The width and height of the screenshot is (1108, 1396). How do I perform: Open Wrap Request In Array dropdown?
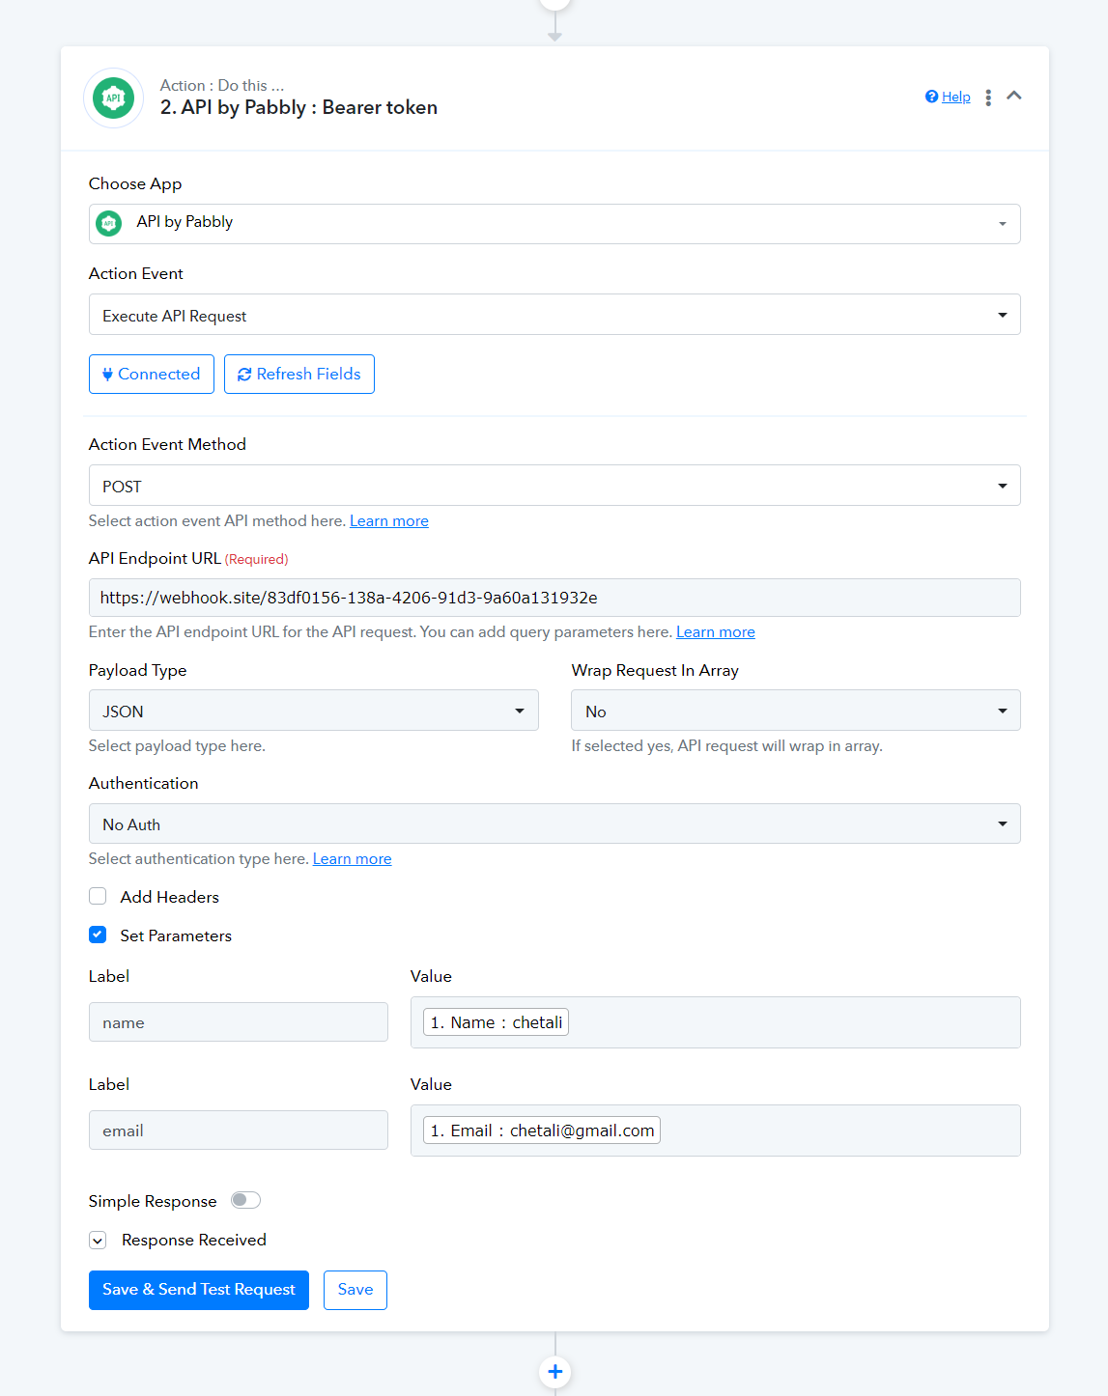[796, 711]
